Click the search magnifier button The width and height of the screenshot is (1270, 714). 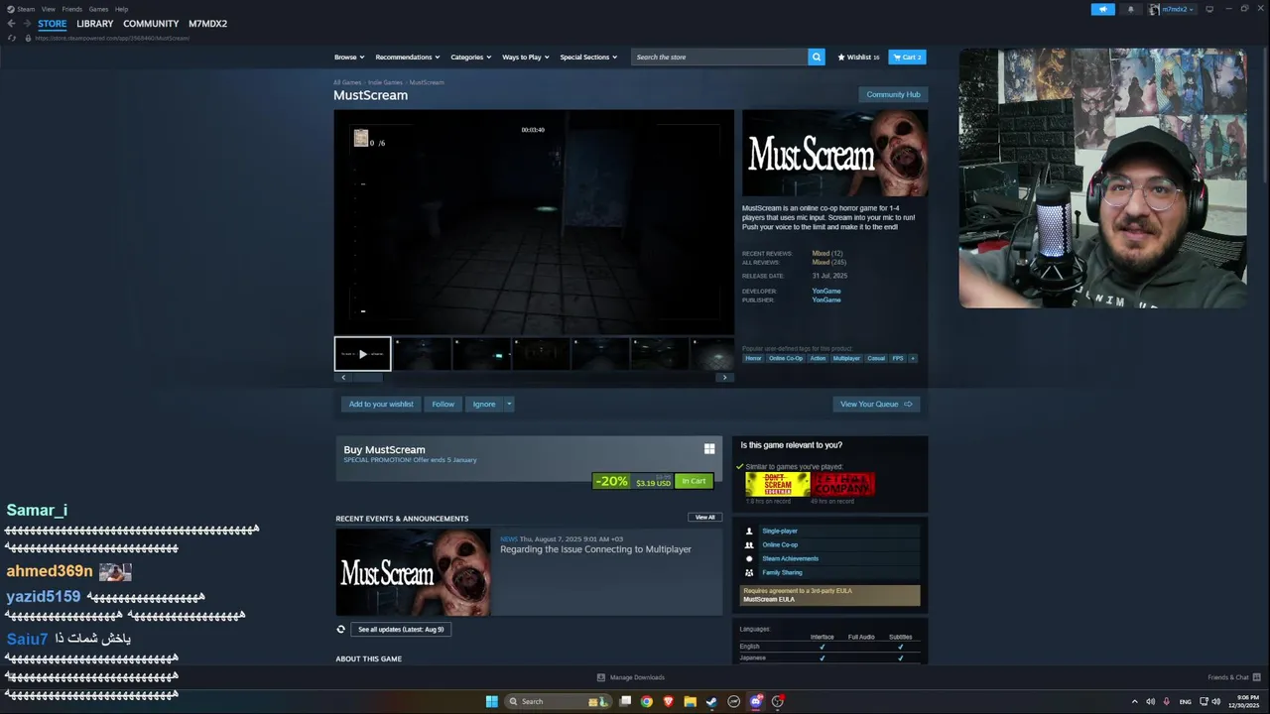click(x=817, y=58)
